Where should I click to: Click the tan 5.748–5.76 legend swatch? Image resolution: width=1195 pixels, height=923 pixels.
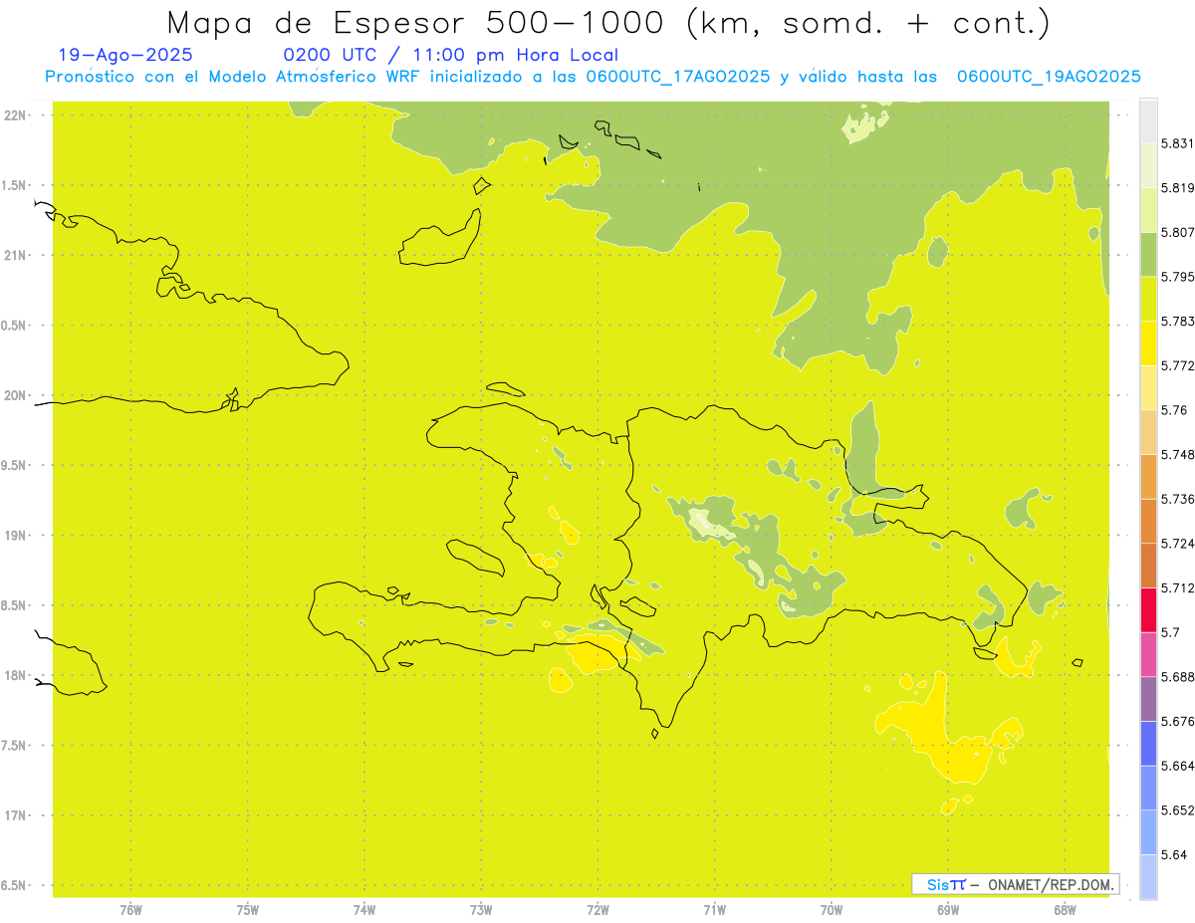pos(1148,432)
